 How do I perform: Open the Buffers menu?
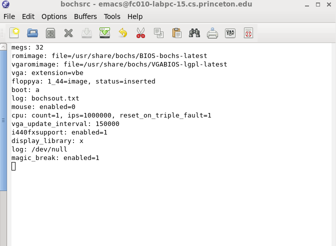click(85, 16)
